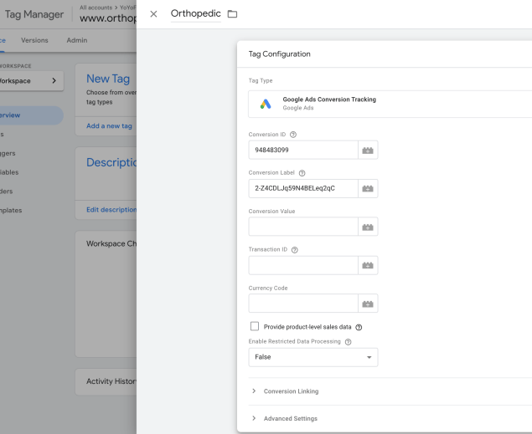
Task: Click the New Tag card heading
Action: point(108,79)
